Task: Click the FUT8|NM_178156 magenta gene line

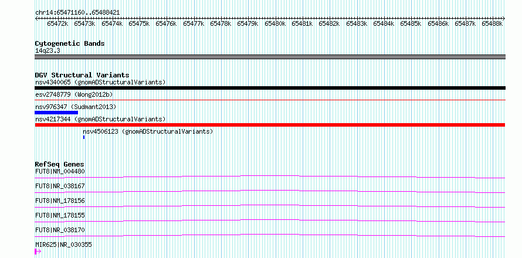Action: coord(270,206)
